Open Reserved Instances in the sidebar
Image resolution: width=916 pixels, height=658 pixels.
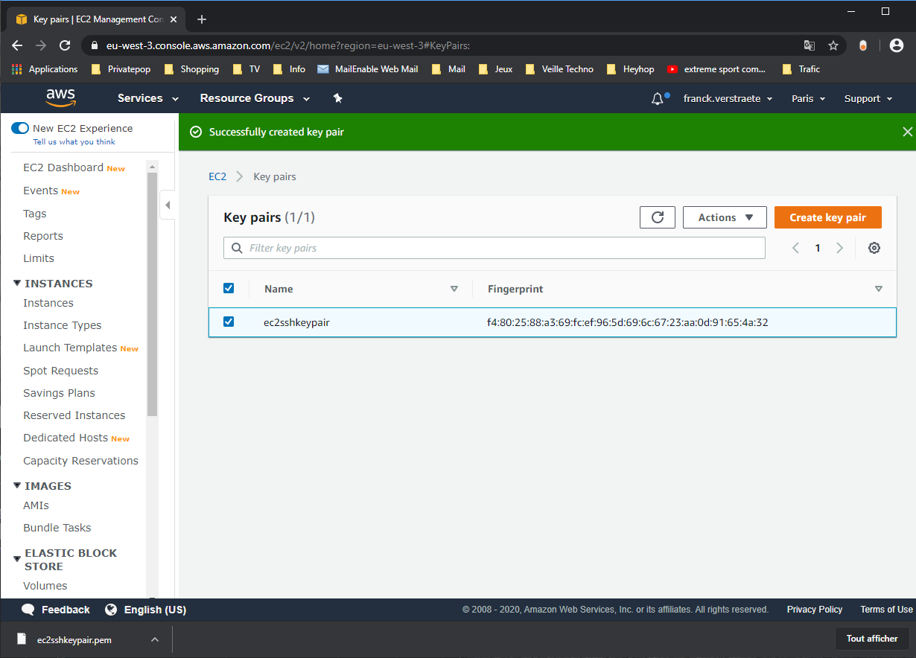coord(74,415)
